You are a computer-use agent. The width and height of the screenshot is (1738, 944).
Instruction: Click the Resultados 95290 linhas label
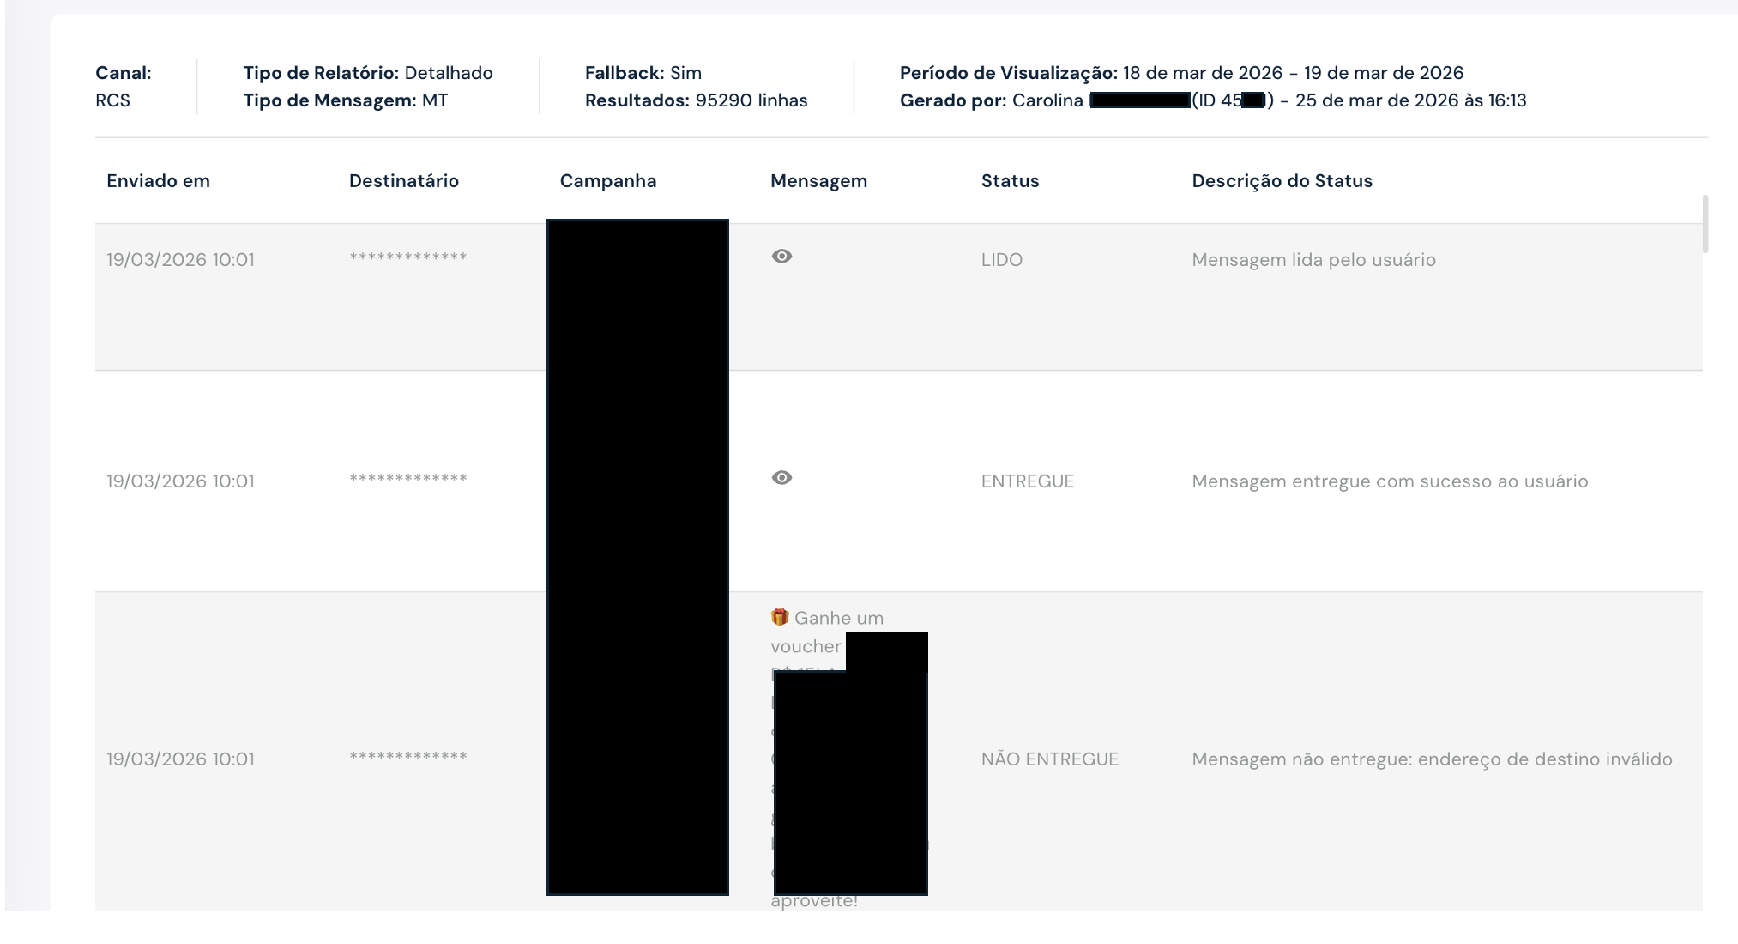(x=696, y=100)
